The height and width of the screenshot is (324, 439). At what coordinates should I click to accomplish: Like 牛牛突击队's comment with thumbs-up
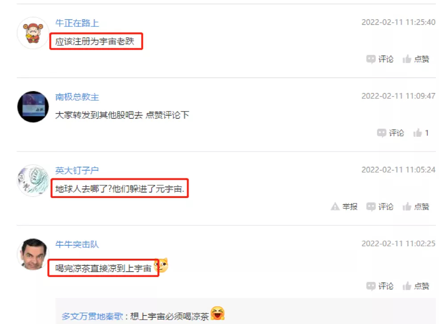[x=416, y=286]
